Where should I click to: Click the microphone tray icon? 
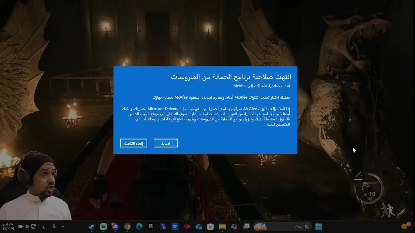tap(54, 227)
